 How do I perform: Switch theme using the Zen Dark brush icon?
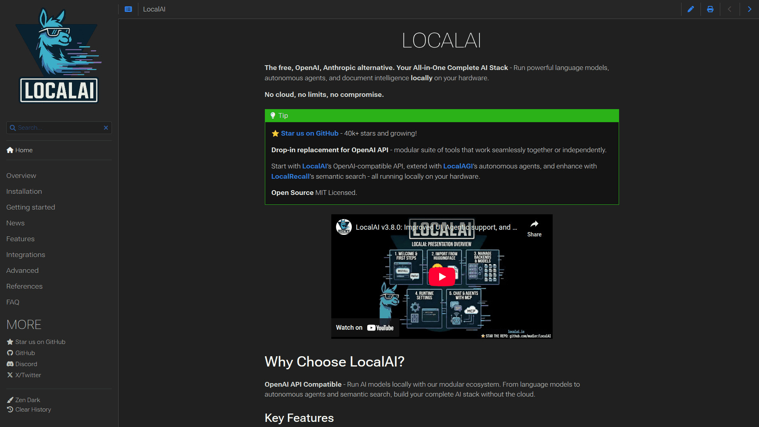(x=9, y=400)
